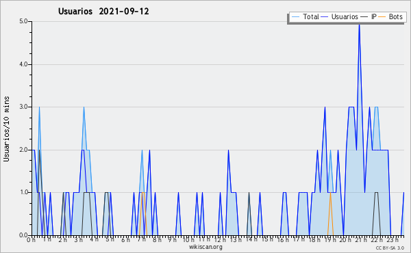The width and height of the screenshot is (411, 253).
Task: Click the 3.0 y-axis value
Action: (x=23, y=107)
